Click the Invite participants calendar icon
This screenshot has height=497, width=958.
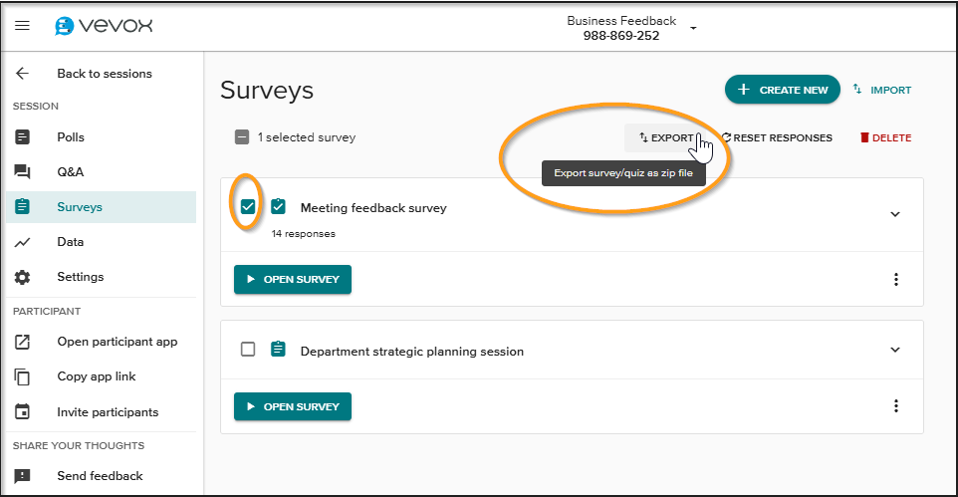point(23,412)
